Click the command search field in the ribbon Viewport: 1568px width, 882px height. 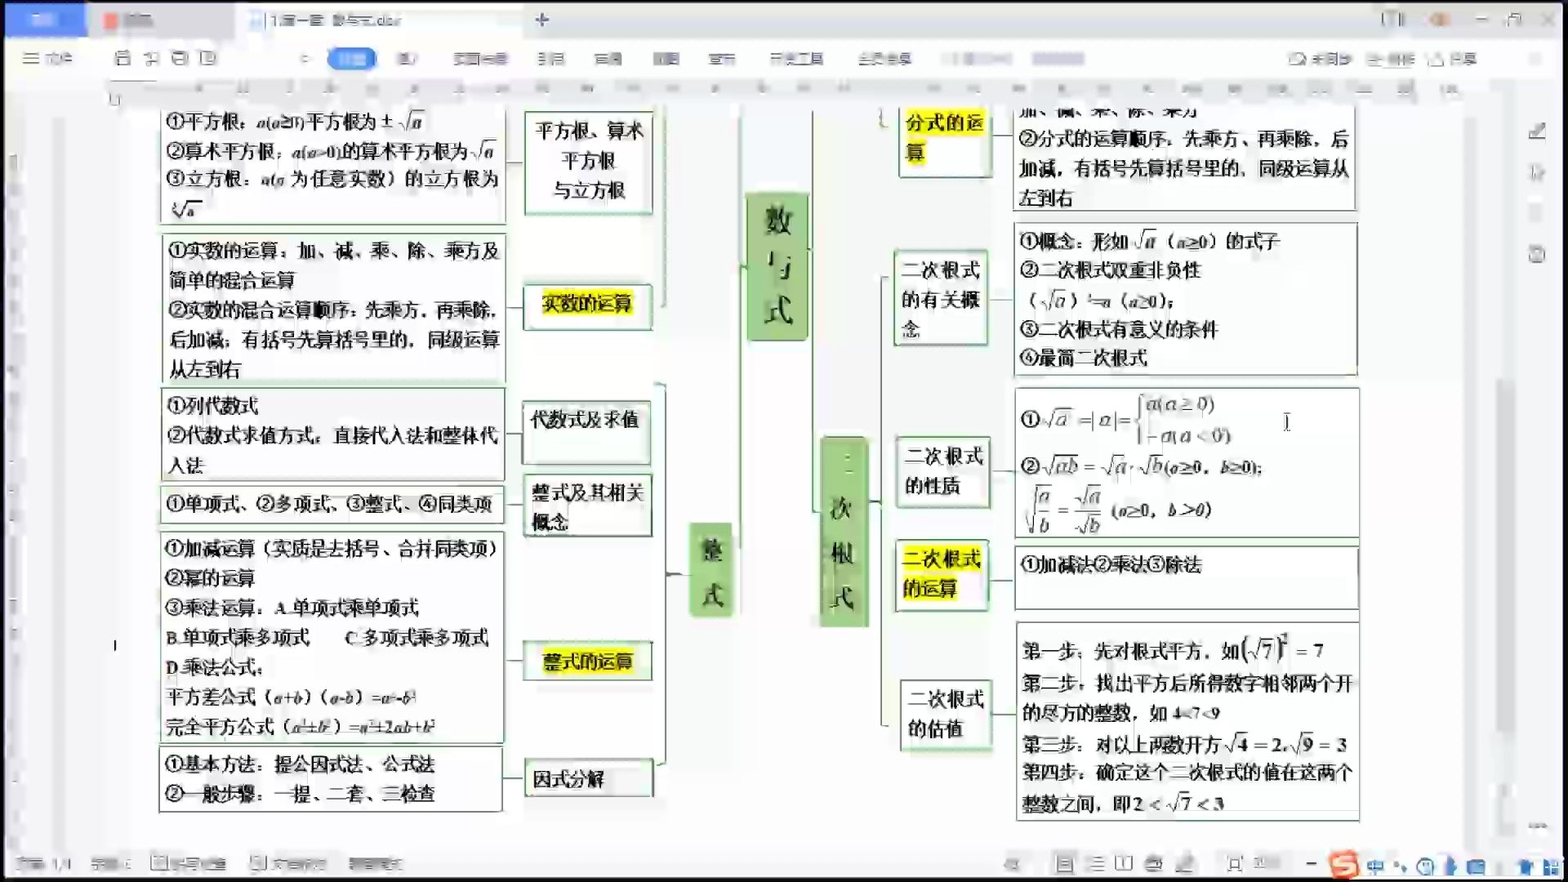point(978,59)
